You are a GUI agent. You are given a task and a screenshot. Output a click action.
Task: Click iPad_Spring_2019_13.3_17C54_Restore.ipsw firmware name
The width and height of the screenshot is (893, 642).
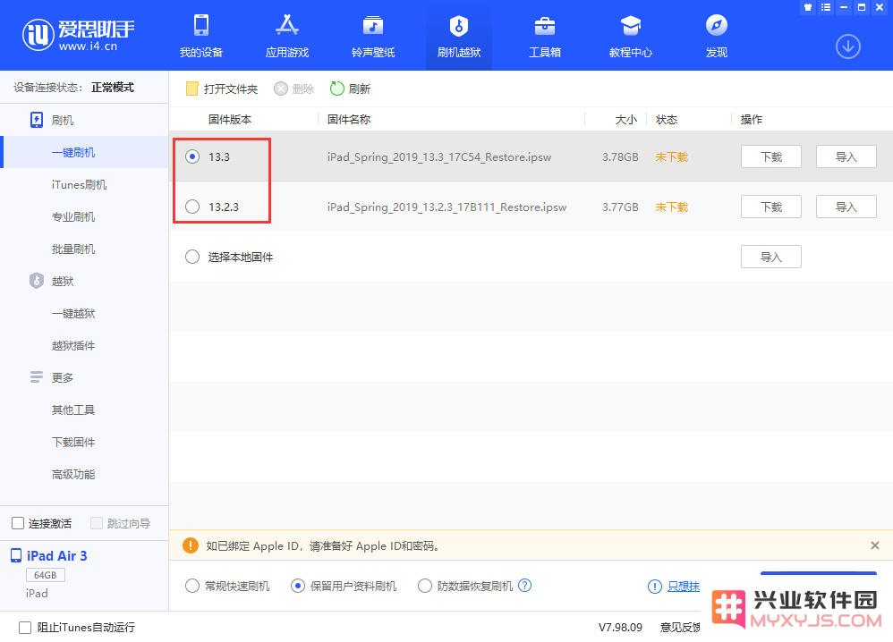(x=439, y=157)
